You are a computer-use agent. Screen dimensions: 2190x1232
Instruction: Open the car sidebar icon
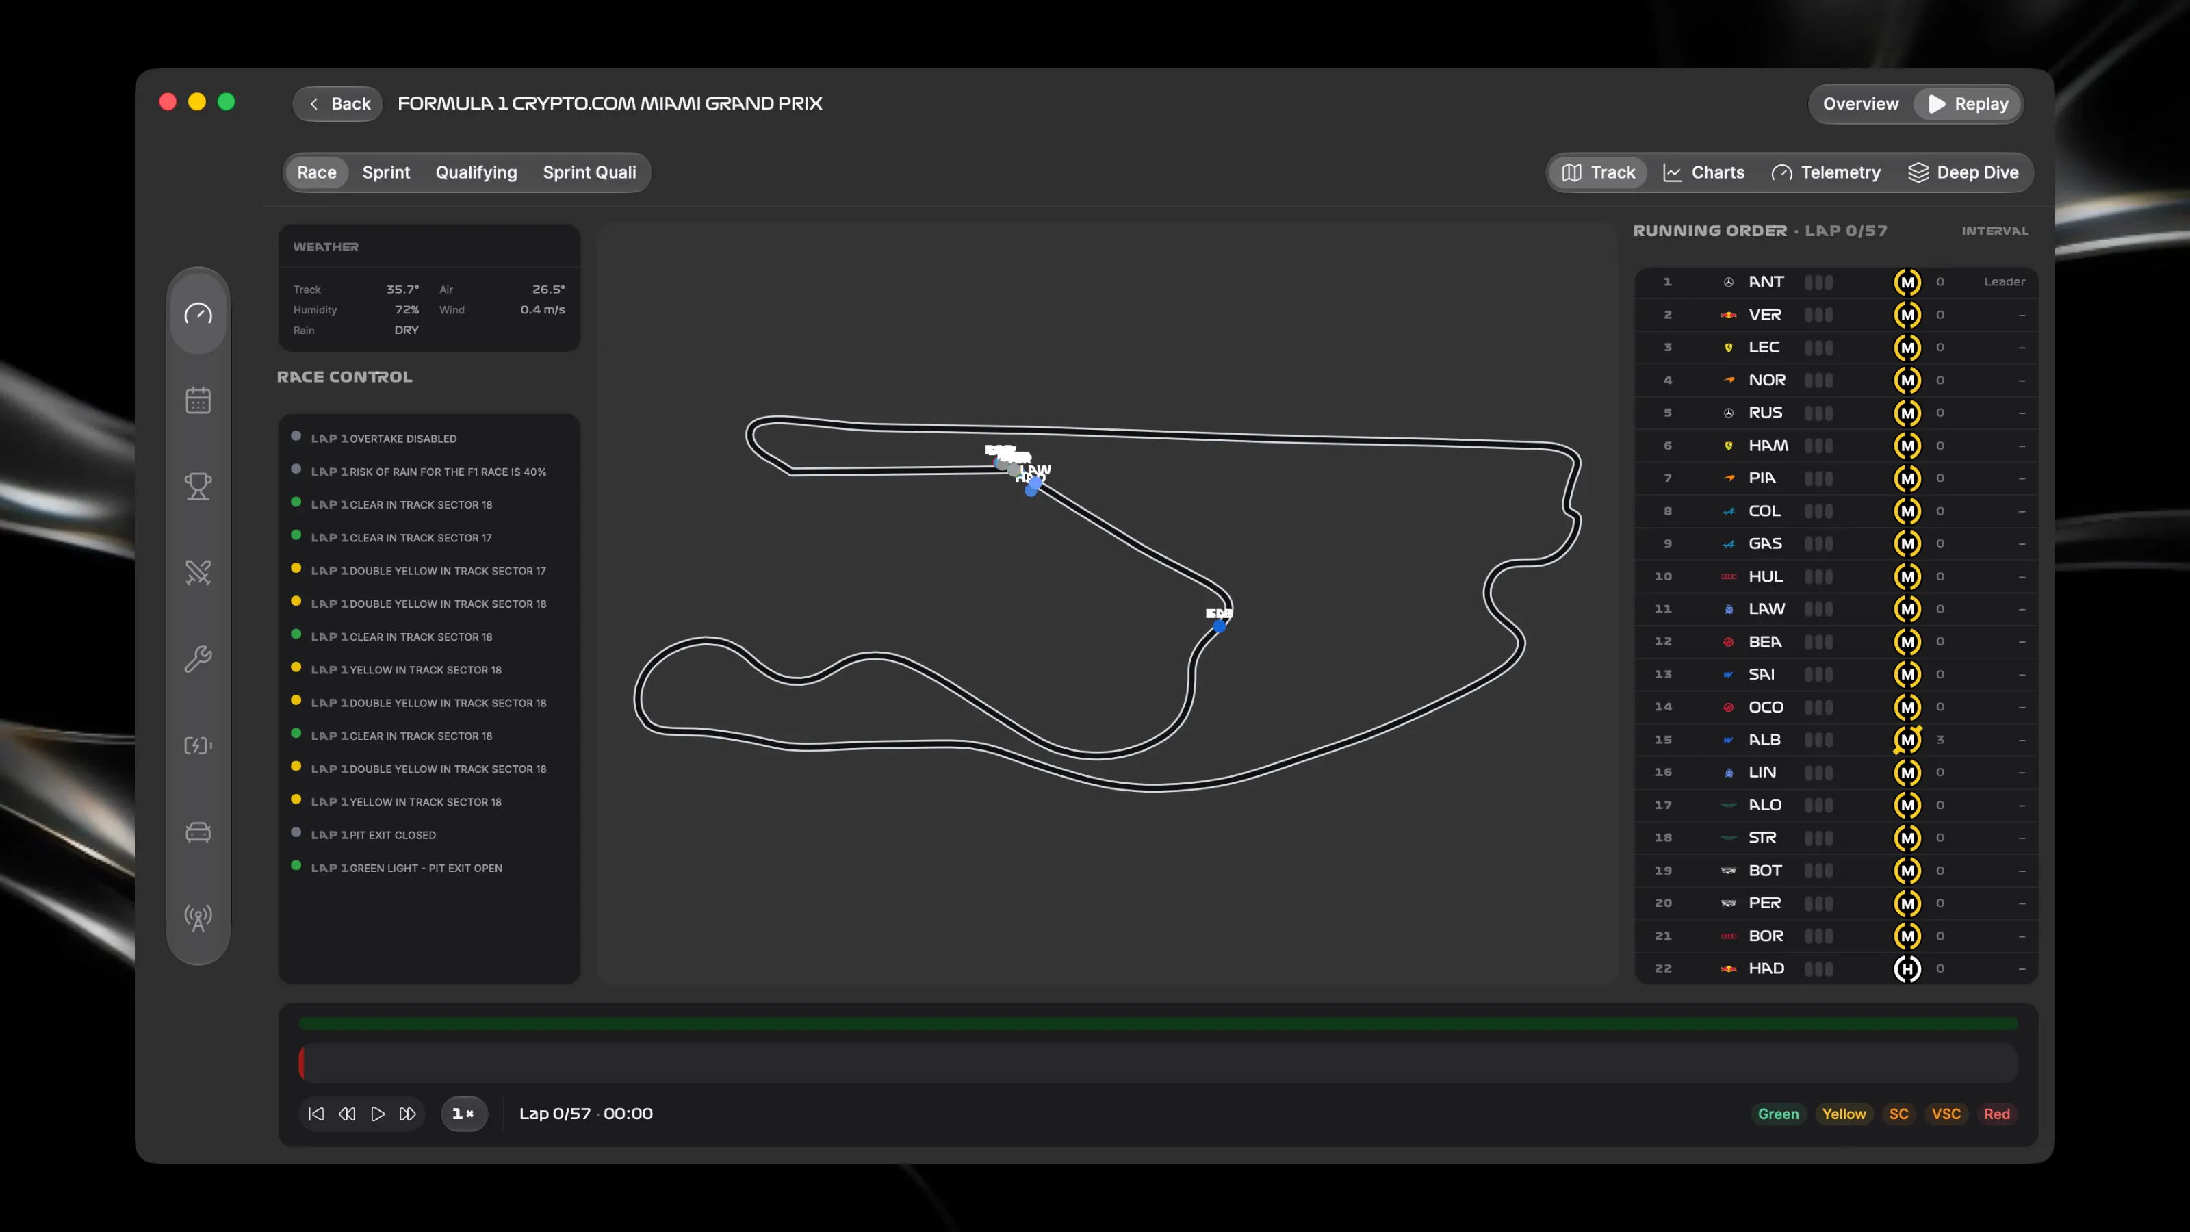(x=198, y=832)
